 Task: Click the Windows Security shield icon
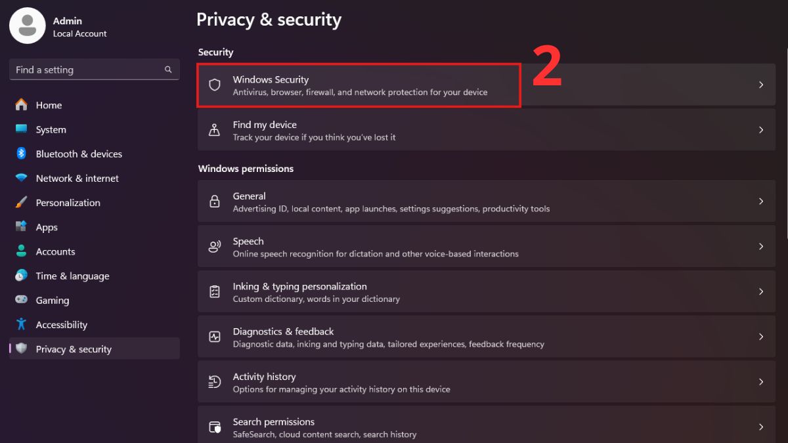214,85
